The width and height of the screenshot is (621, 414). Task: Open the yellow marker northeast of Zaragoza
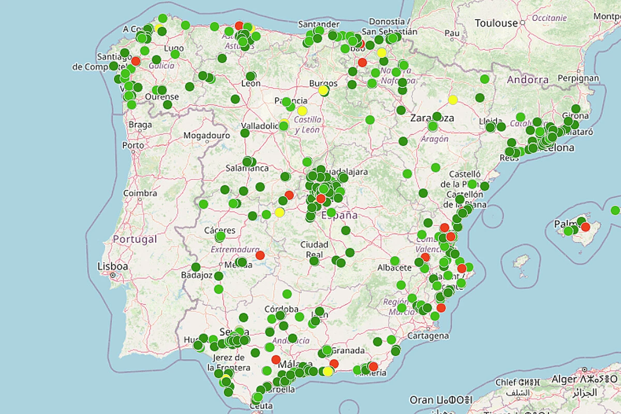click(453, 99)
